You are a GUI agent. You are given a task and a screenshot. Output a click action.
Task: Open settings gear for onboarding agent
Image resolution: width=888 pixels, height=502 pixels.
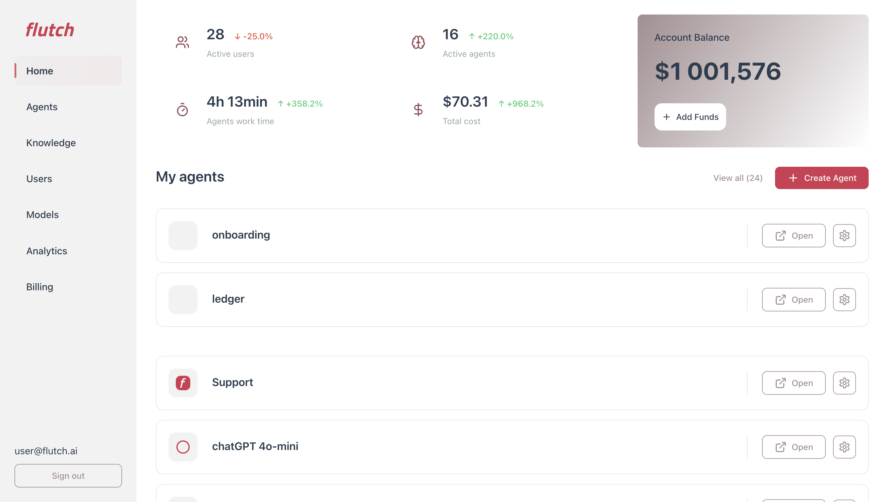(x=844, y=236)
